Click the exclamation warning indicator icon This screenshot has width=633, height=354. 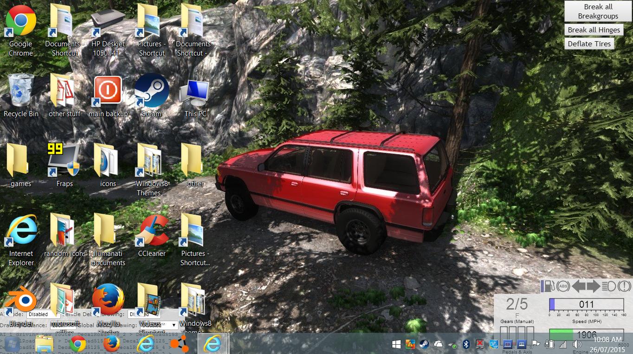[624, 286]
